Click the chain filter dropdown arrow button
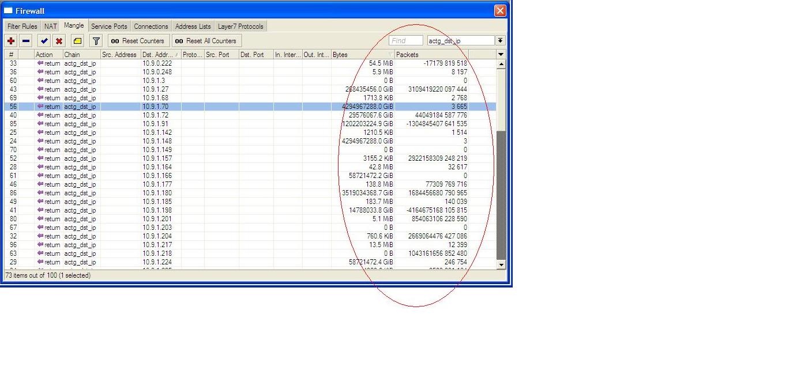 pos(500,41)
